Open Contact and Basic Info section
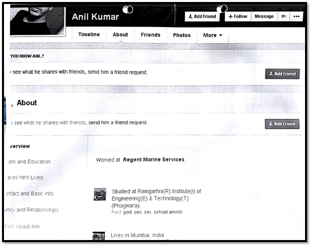The image size is (312, 247). [x=30, y=193]
